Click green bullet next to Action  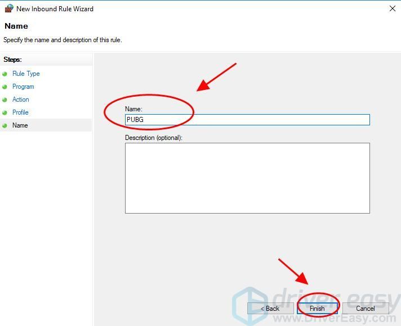click(5, 100)
